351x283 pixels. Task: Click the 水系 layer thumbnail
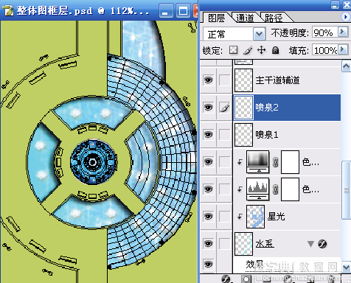click(243, 244)
